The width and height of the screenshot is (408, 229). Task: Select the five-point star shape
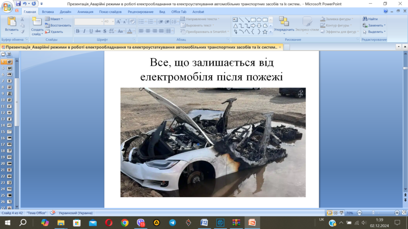265,32
